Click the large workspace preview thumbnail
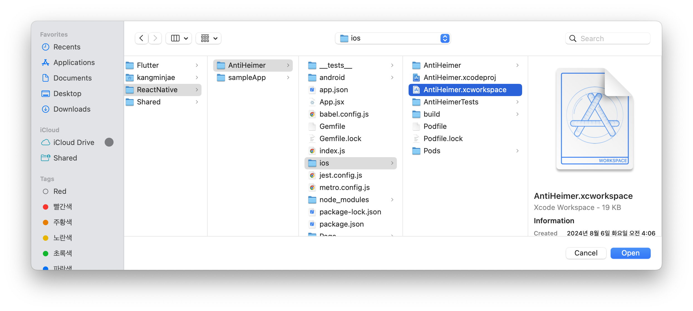This screenshot has width=693, height=311. coord(594,119)
